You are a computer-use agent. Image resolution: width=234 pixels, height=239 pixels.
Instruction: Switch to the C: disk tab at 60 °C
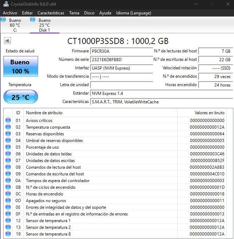point(15,25)
